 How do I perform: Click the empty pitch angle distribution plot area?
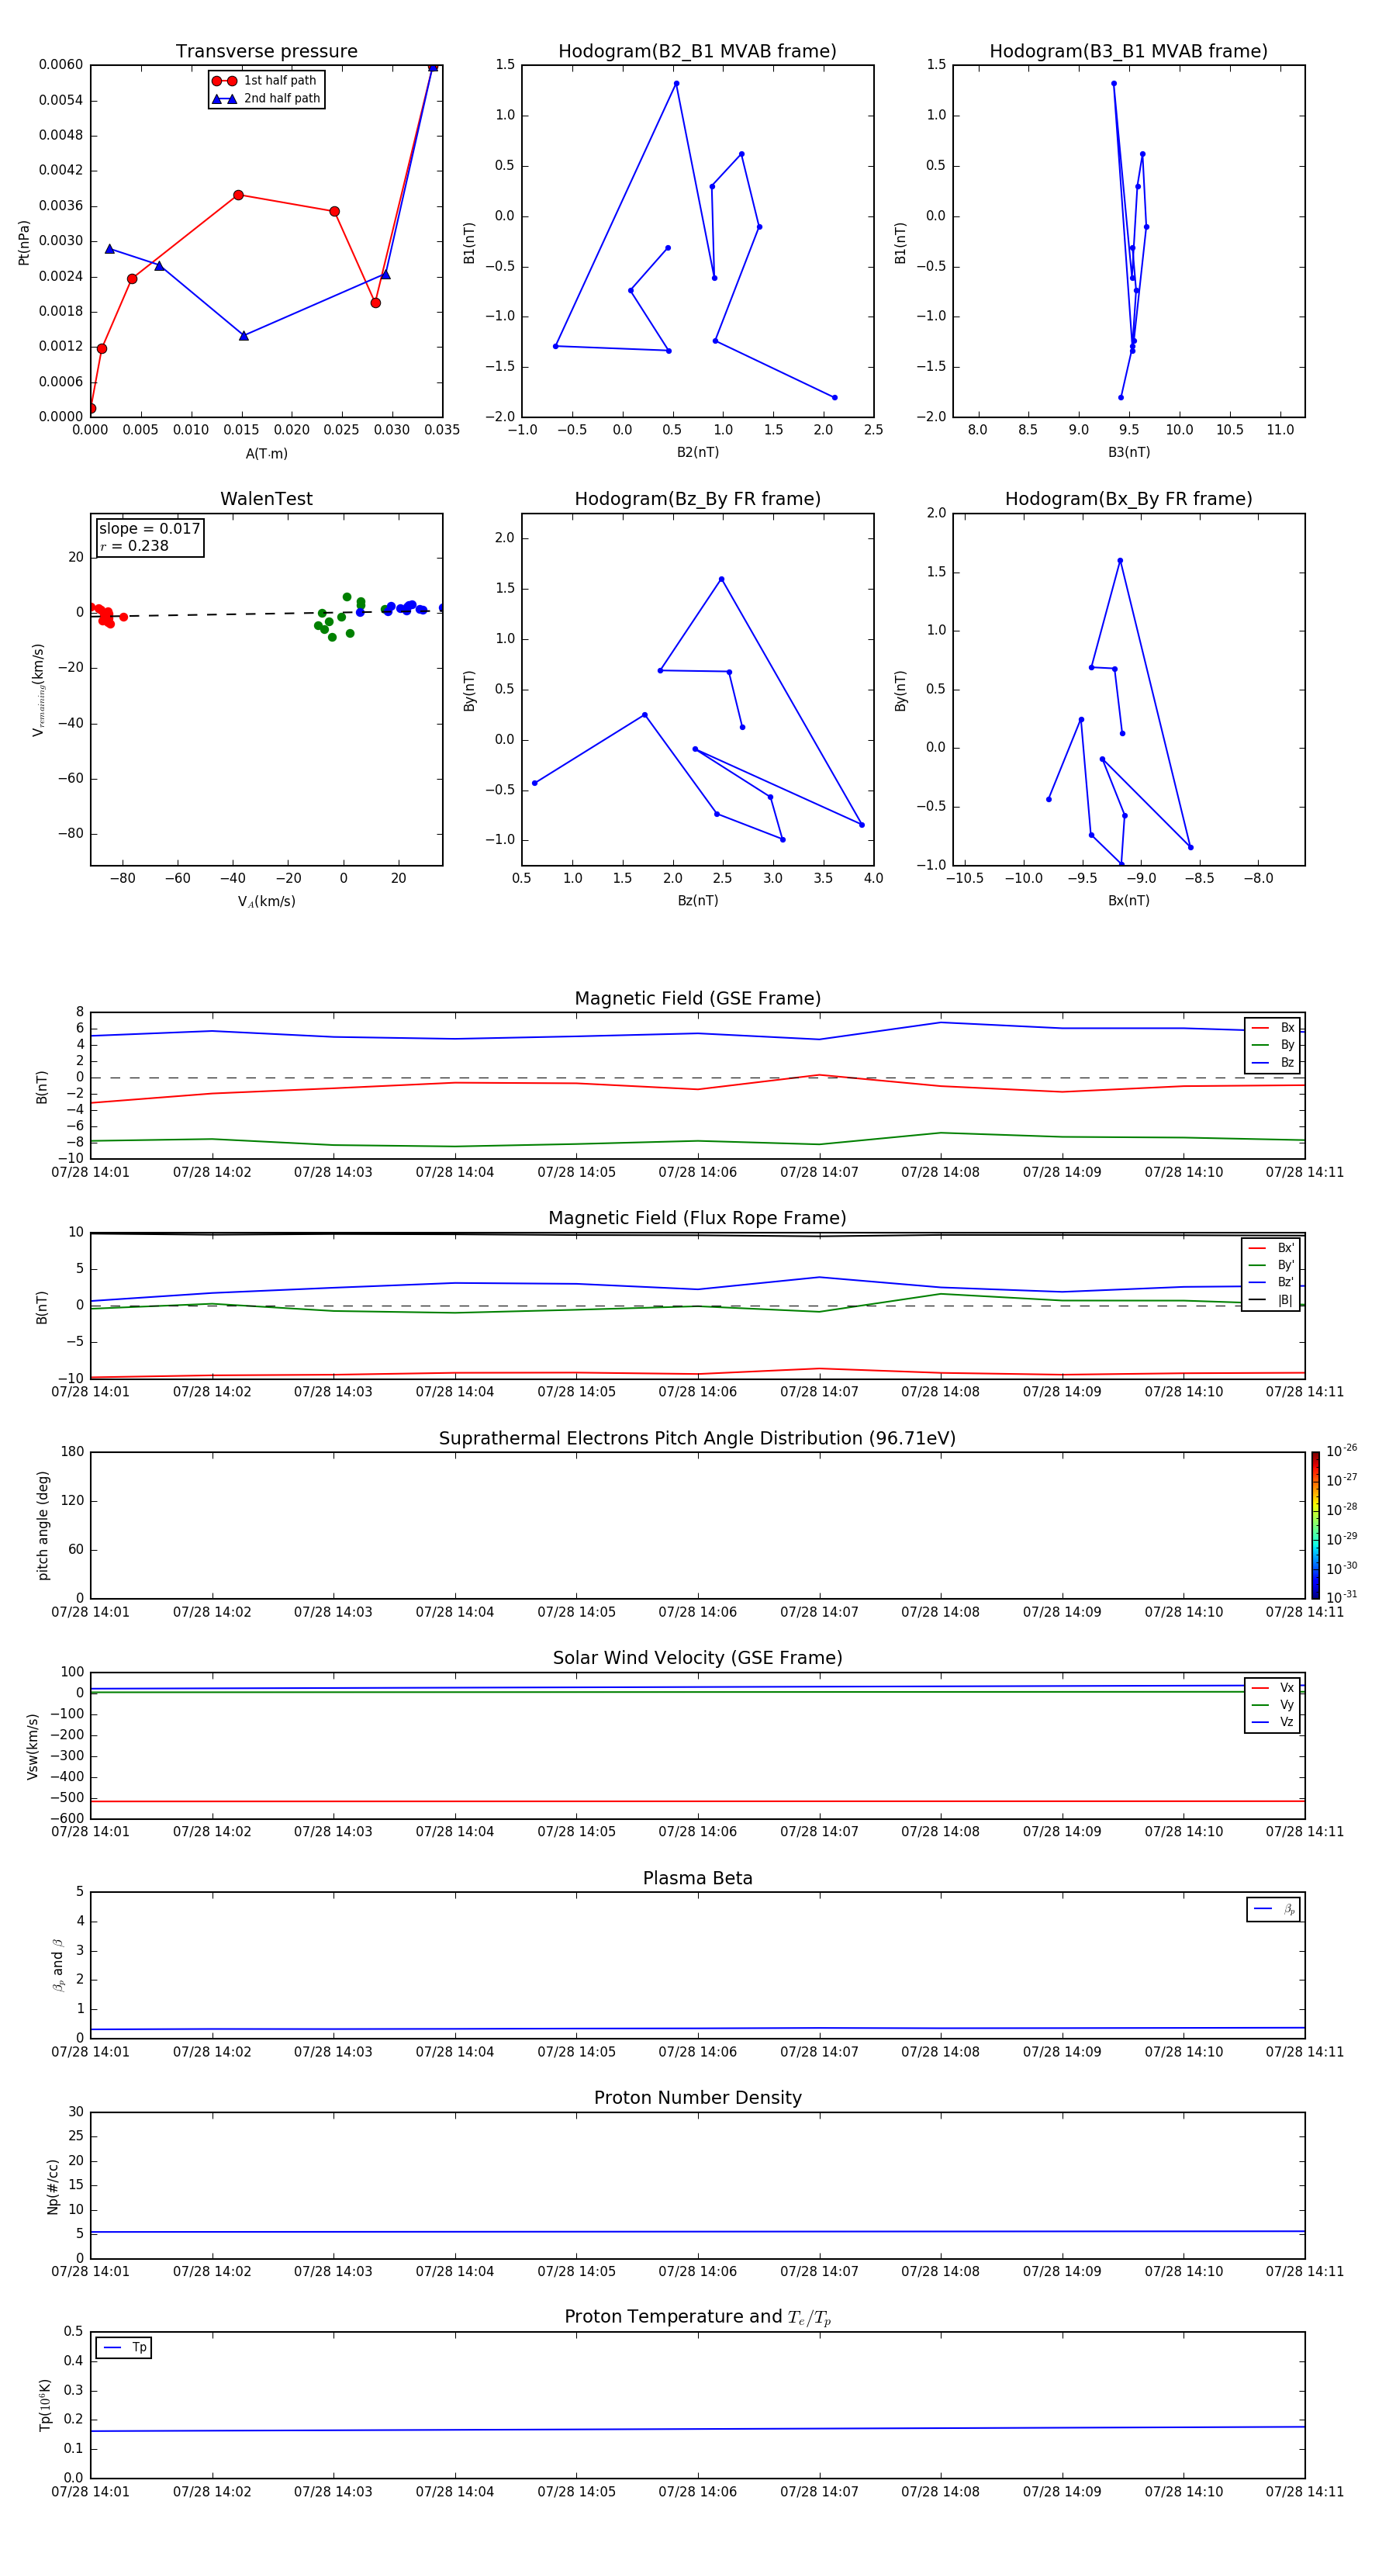[x=697, y=1525]
